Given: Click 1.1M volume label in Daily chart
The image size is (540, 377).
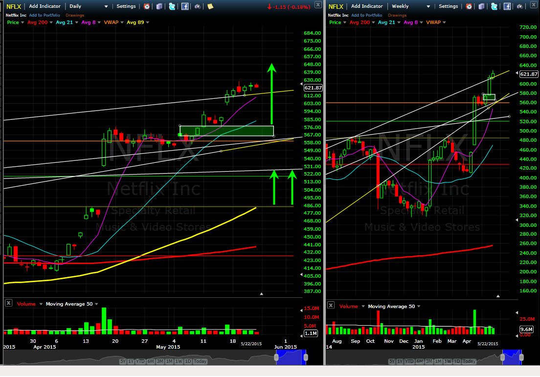Looking at the screenshot, I should point(311,333).
